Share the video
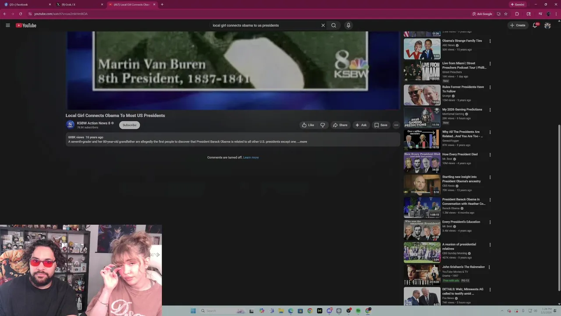This screenshot has height=316, width=561. click(x=340, y=125)
